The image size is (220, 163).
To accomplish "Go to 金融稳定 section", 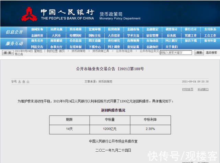I will [x=152, y=29].
